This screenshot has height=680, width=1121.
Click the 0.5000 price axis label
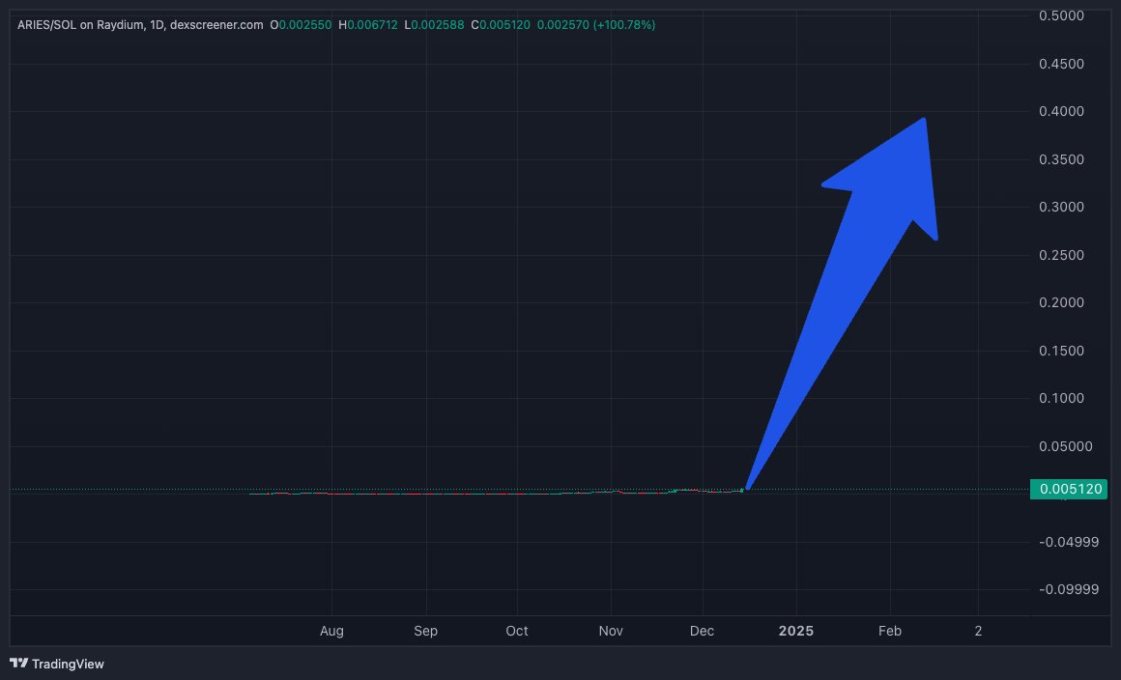point(1061,15)
